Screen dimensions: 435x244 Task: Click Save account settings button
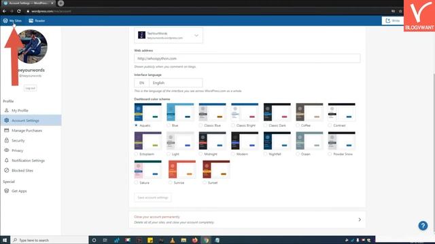pos(153,197)
